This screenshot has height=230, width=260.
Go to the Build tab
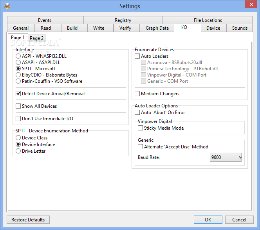coord(74,28)
